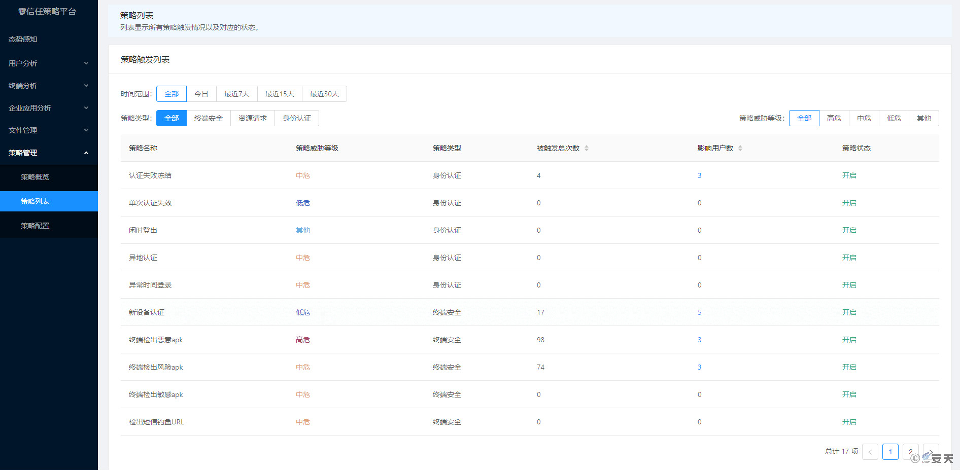Click 开启 status for 单次认证失效
The height and width of the screenshot is (470, 960).
849,203
